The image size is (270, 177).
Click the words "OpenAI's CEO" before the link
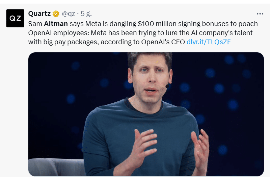163,42
